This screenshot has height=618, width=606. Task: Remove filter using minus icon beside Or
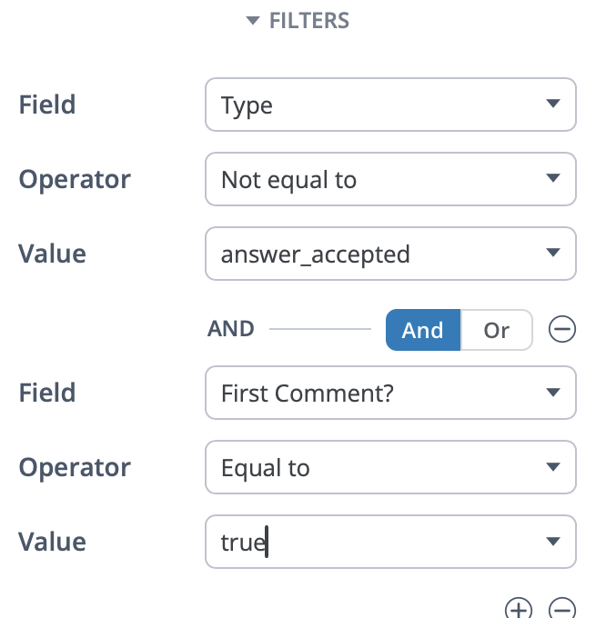pos(562,330)
